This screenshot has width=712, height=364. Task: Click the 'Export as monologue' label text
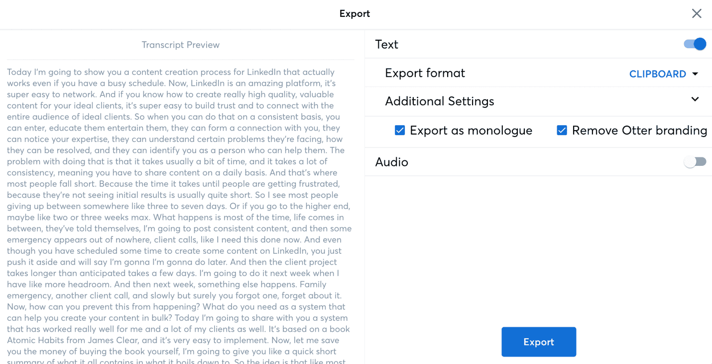(x=471, y=131)
